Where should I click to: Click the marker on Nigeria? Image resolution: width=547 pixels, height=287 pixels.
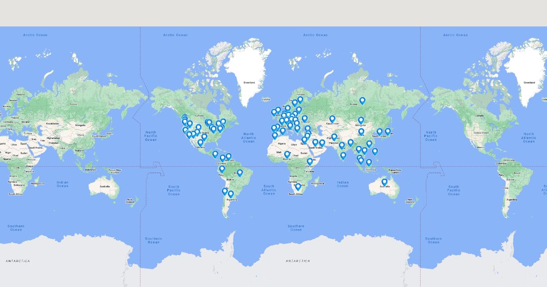287,154
